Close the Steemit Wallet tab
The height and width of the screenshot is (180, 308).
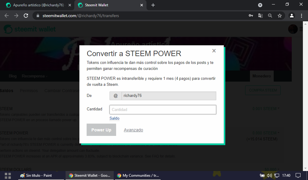[x=142, y=5]
